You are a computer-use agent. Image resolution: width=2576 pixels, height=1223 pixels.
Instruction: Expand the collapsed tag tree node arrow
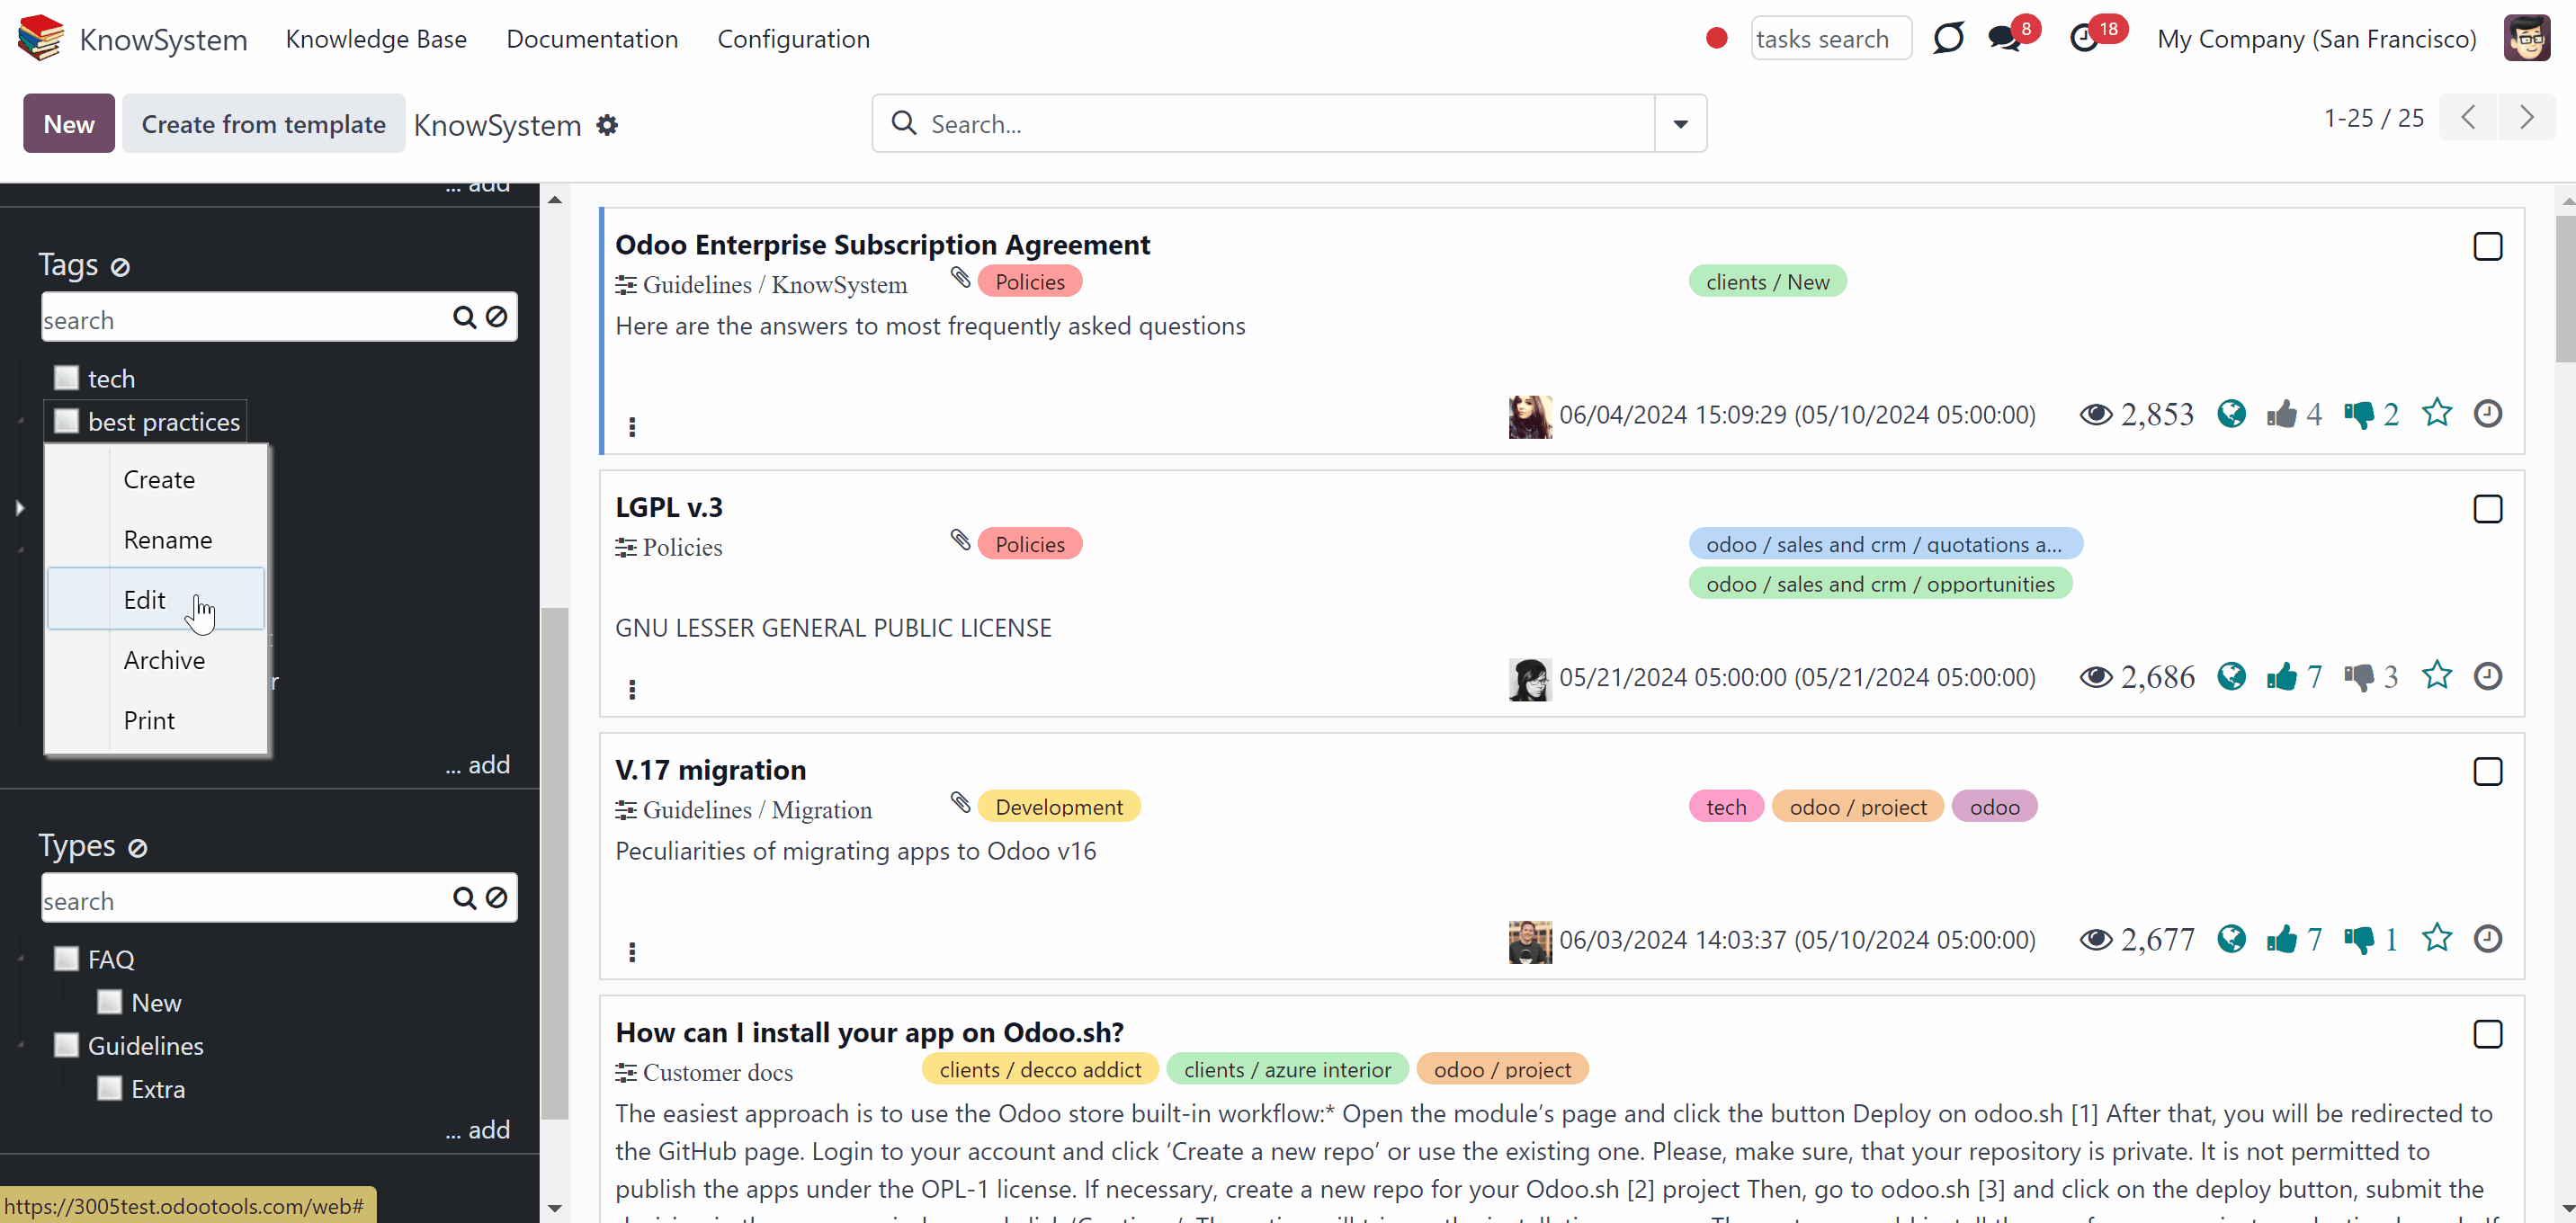20,508
